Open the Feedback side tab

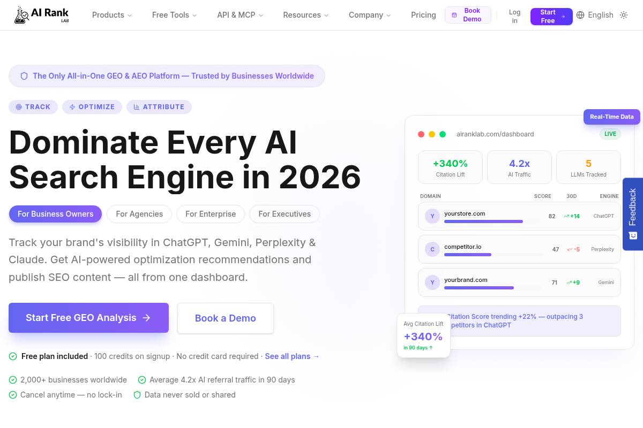pyautogui.click(x=633, y=213)
